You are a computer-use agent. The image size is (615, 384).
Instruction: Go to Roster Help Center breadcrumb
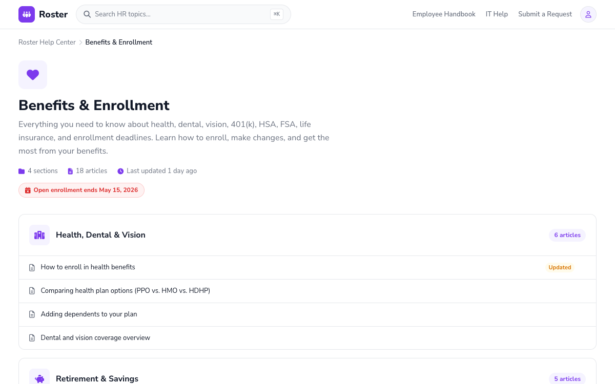47,42
